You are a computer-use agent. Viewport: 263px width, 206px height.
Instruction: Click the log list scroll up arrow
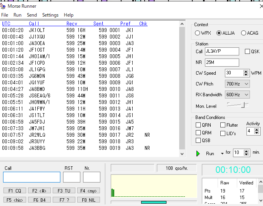[x=182, y=24]
